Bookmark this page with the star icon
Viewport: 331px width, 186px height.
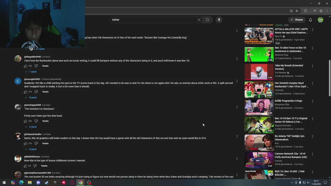pos(297,11)
